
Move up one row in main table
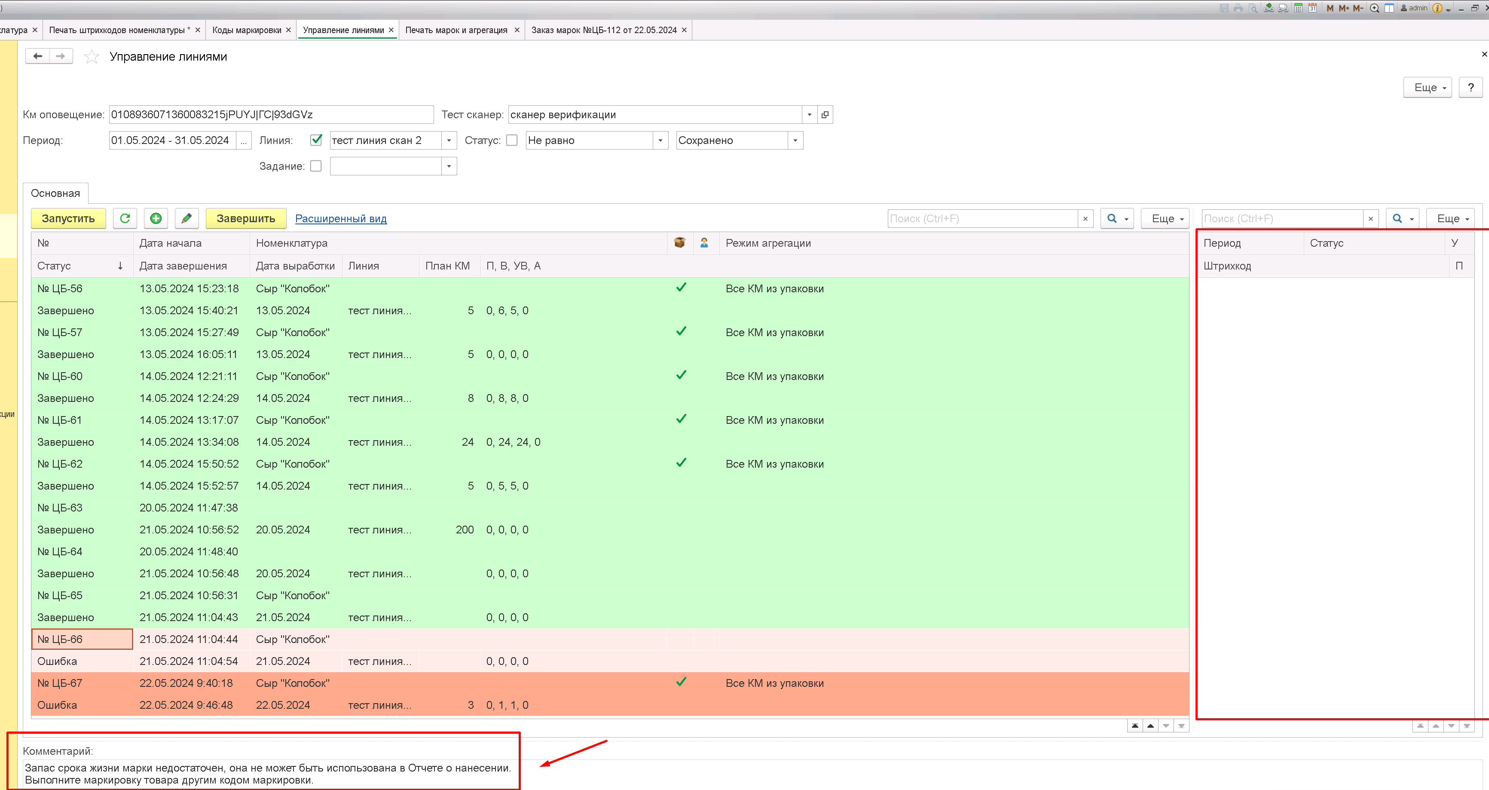click(1151, 726)
